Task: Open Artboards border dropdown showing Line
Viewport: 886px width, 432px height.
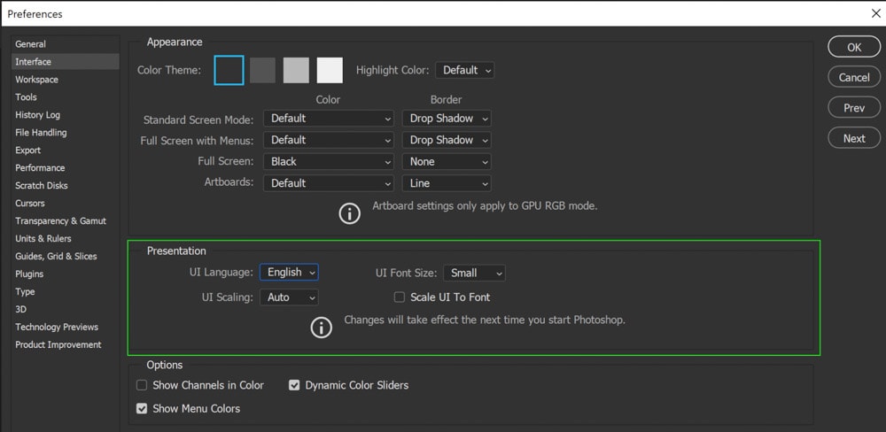Action: click(x=447, y=183)
